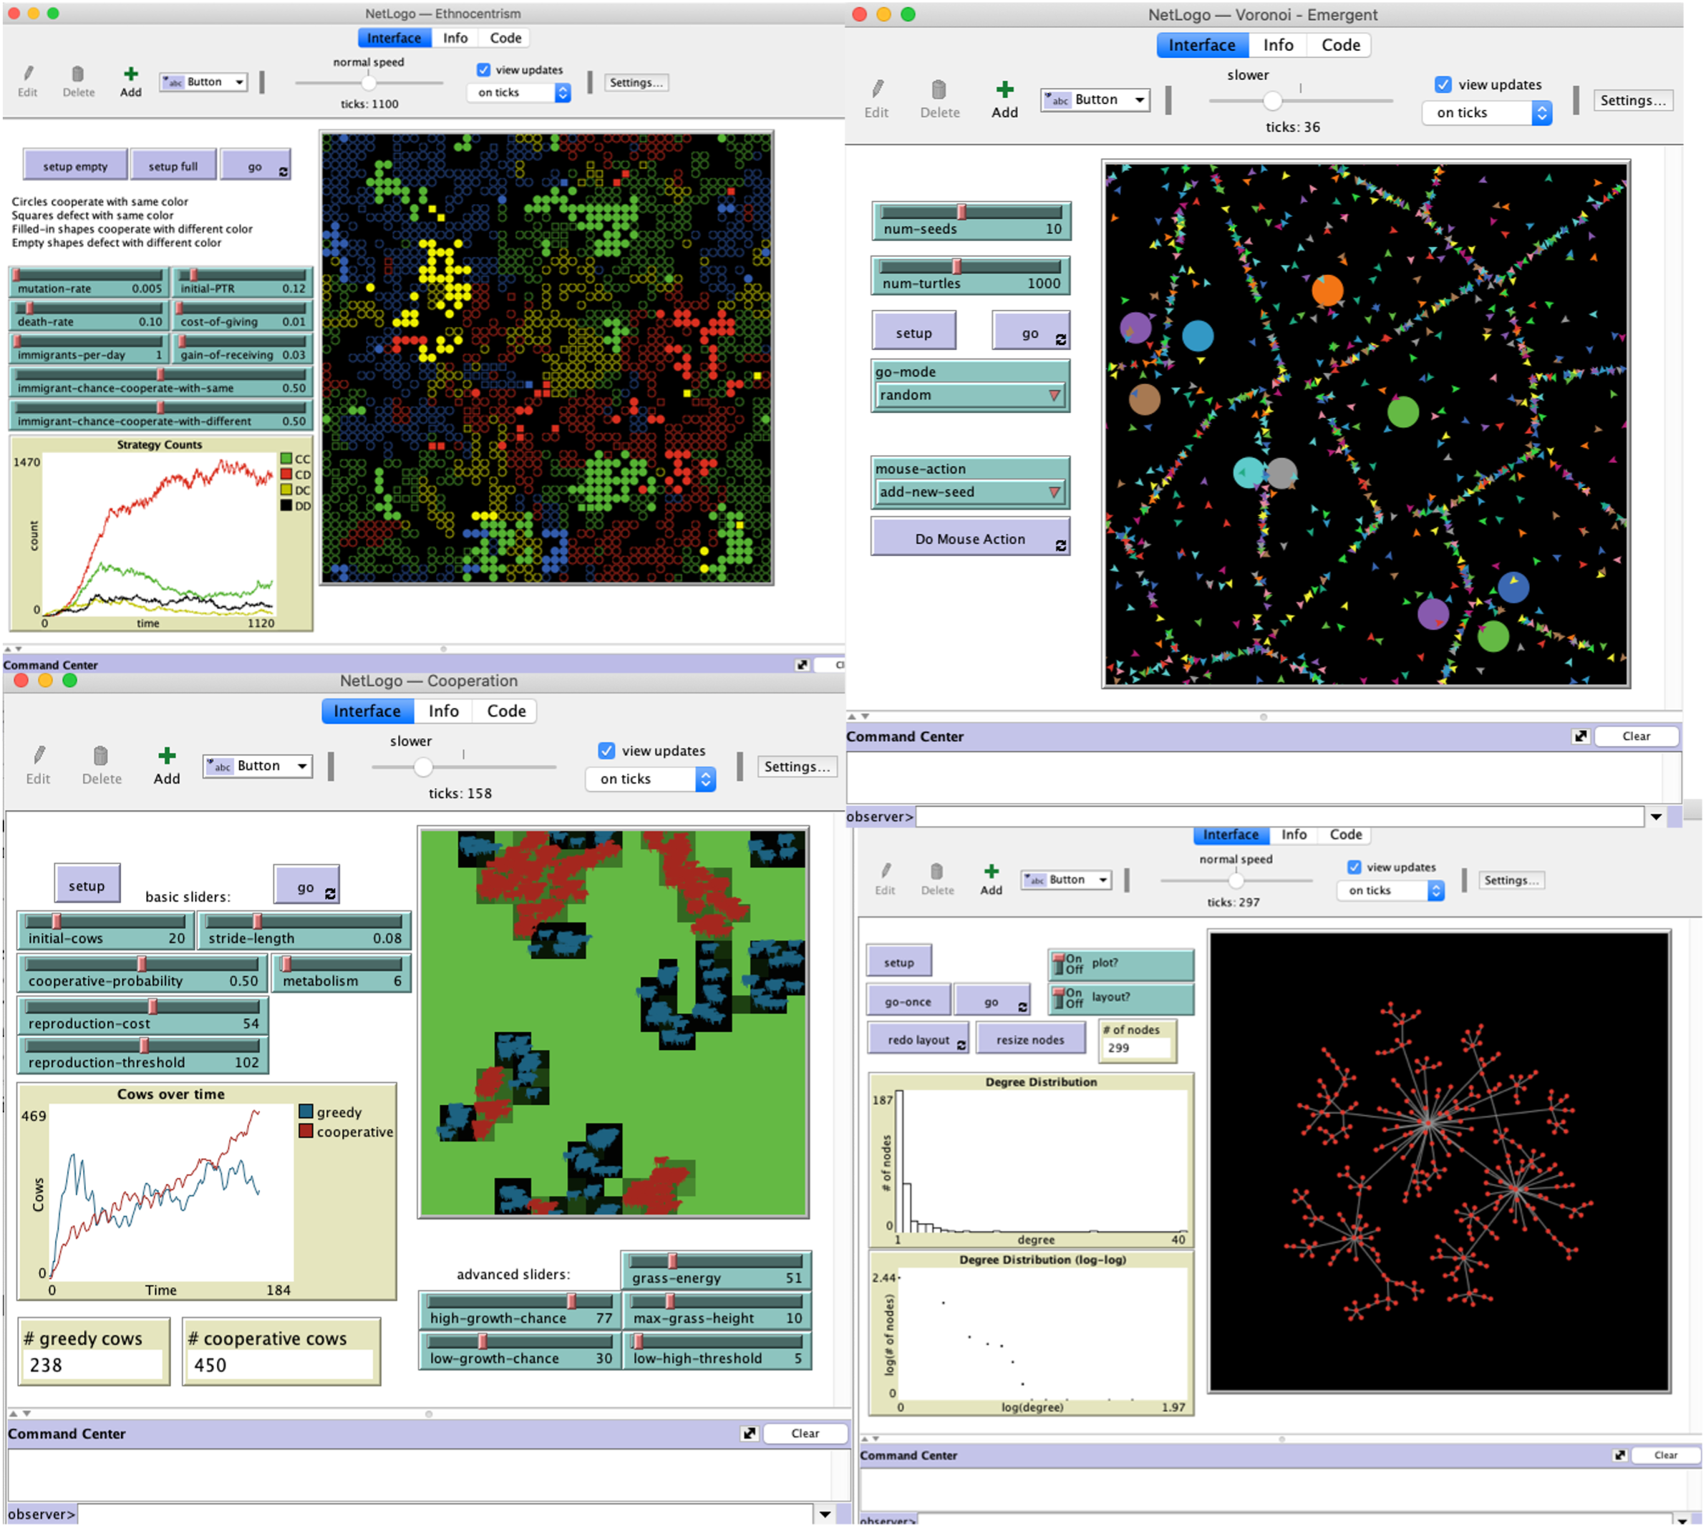Open Button widget dropdown in Cooperation toolbar

pos(258,766)
